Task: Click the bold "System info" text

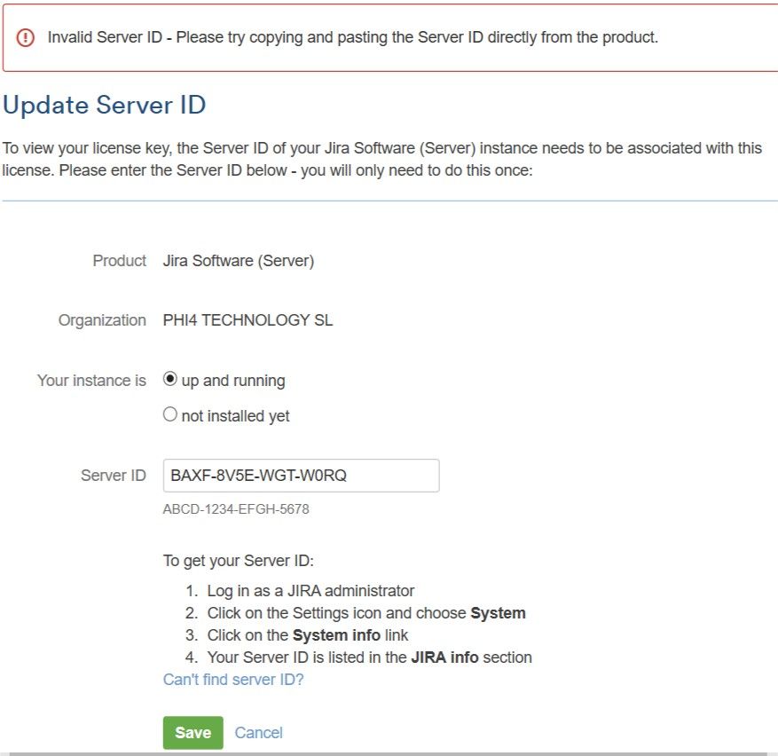Action: pos(336,635)
